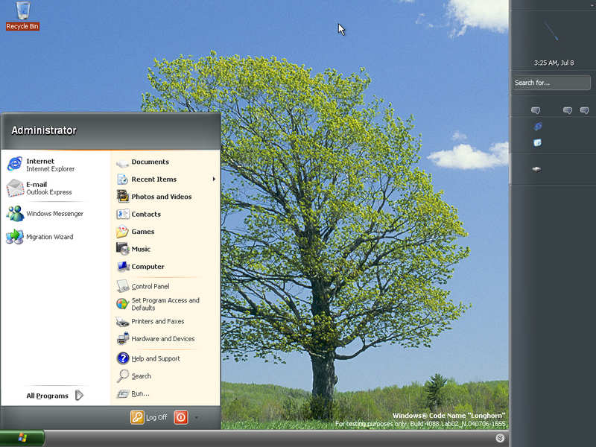596x447 pixels.
Task: Click the sidebar icon below Internet Explorer
Action: click(537, 143)
